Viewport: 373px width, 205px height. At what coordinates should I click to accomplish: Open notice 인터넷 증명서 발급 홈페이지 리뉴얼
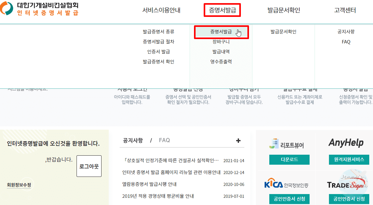(x=171, y=172)
